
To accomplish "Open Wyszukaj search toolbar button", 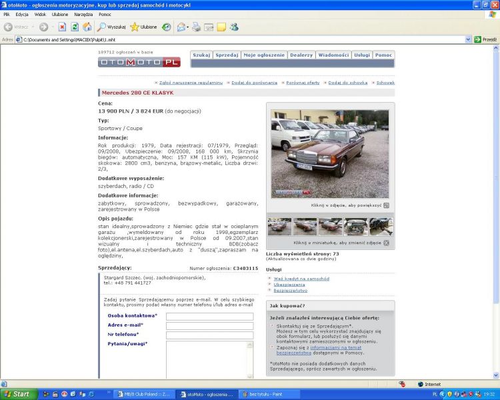I will [111, 27].
